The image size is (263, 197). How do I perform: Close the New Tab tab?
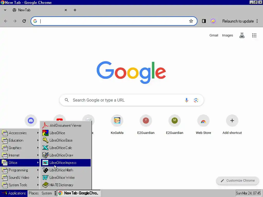pos(66,10)
